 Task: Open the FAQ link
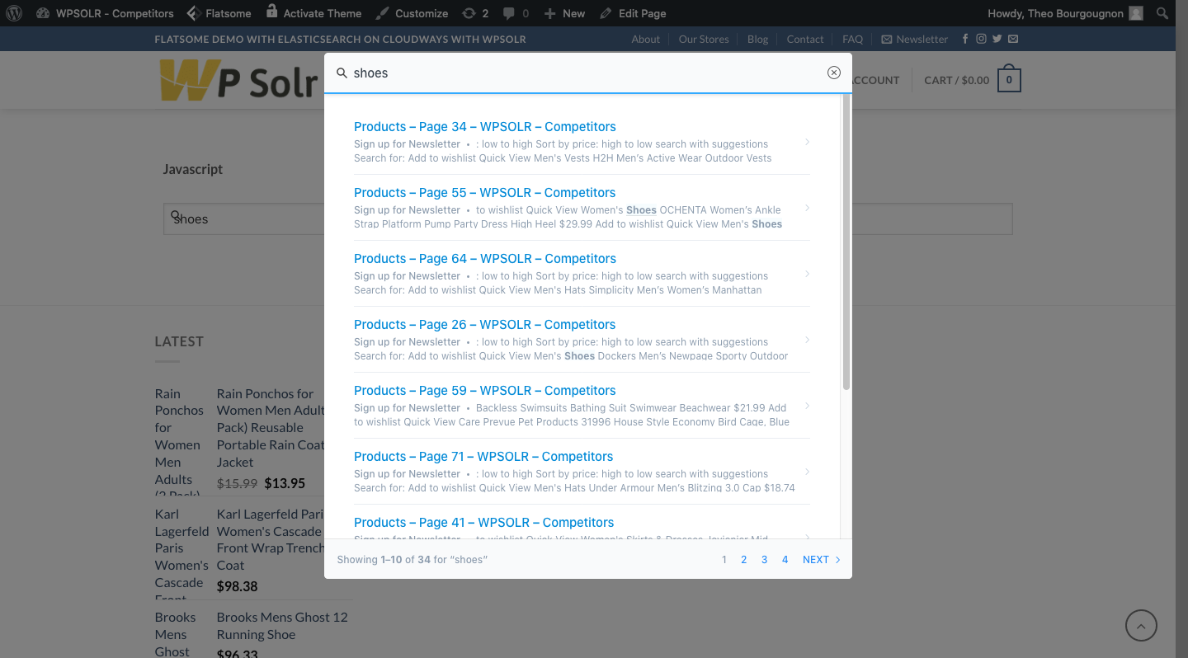852,39
